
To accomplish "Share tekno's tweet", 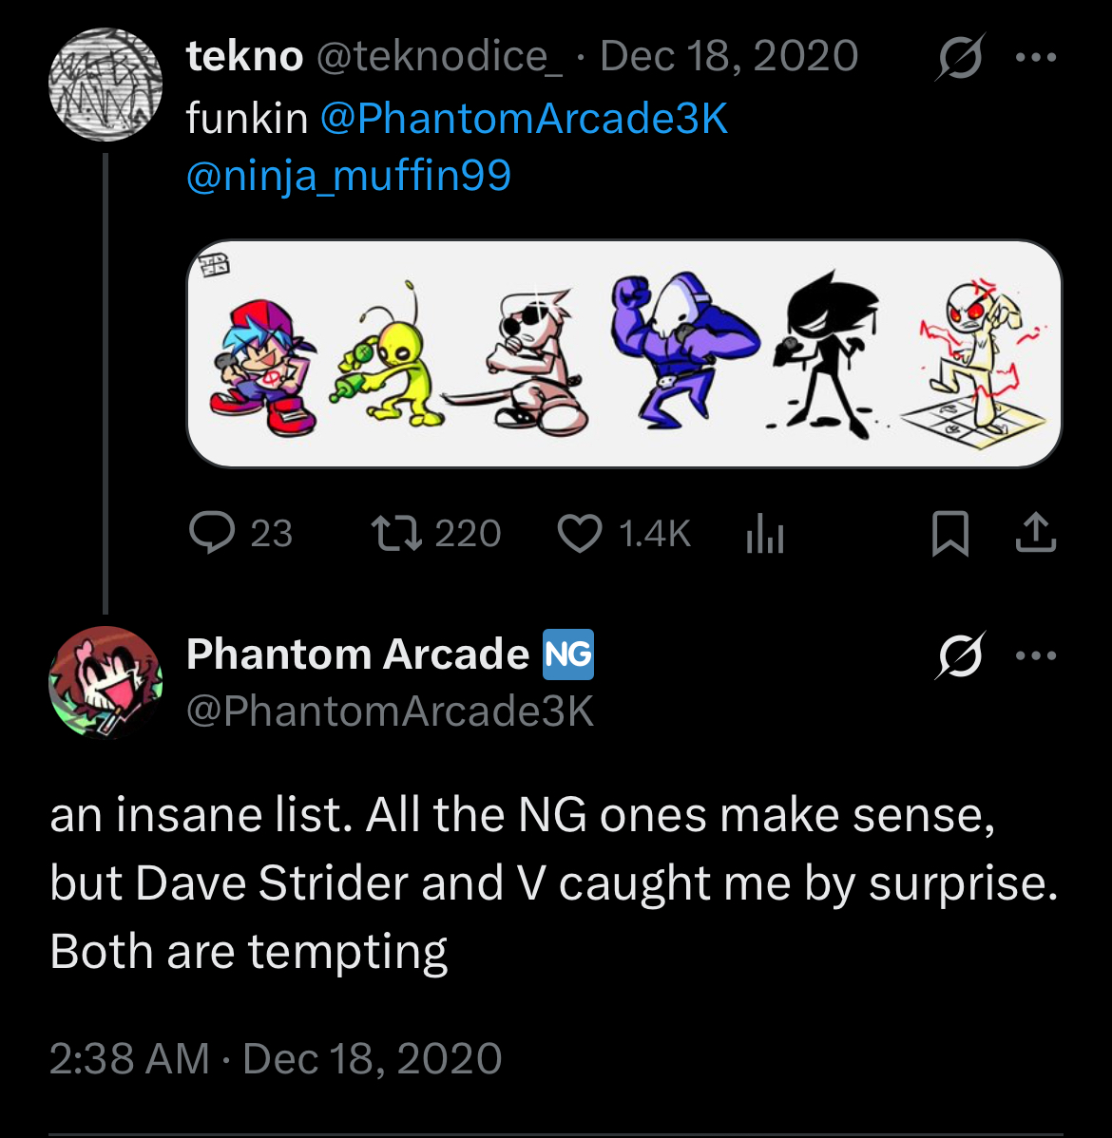I will coord(1035,533).
